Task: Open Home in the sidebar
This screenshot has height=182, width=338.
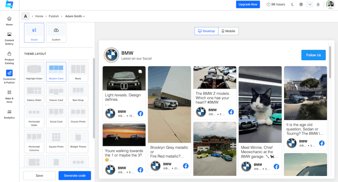Action: [9, 21]
